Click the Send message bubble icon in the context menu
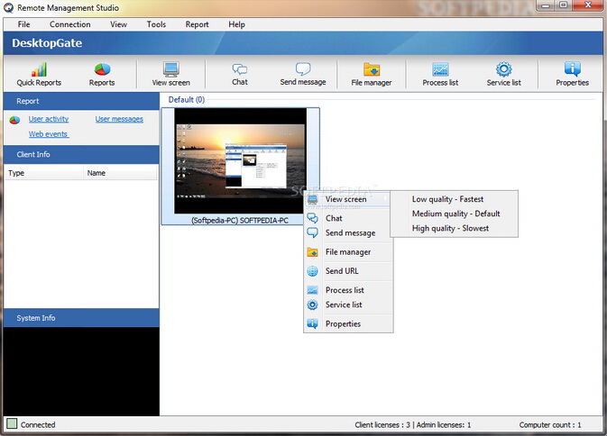The width and height of the screenshot is (607, 436). 312,232
